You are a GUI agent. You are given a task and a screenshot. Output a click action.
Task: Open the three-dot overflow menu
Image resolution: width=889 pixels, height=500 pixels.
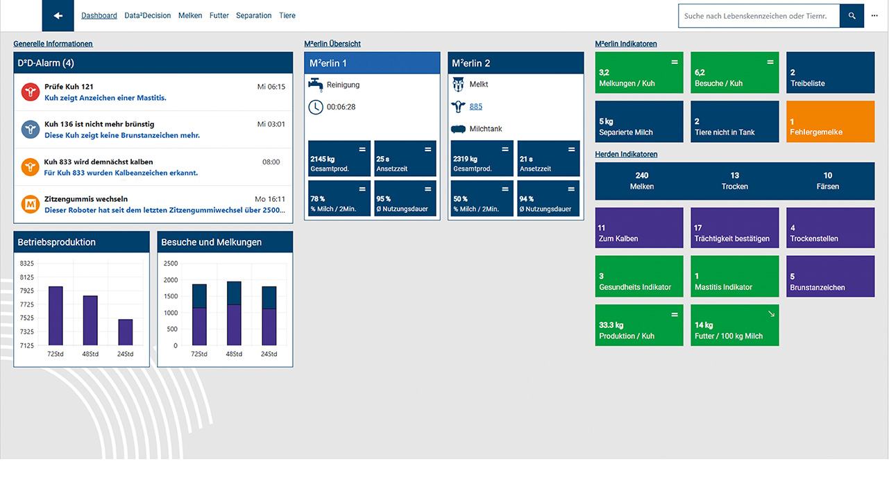tap(874, 16)
